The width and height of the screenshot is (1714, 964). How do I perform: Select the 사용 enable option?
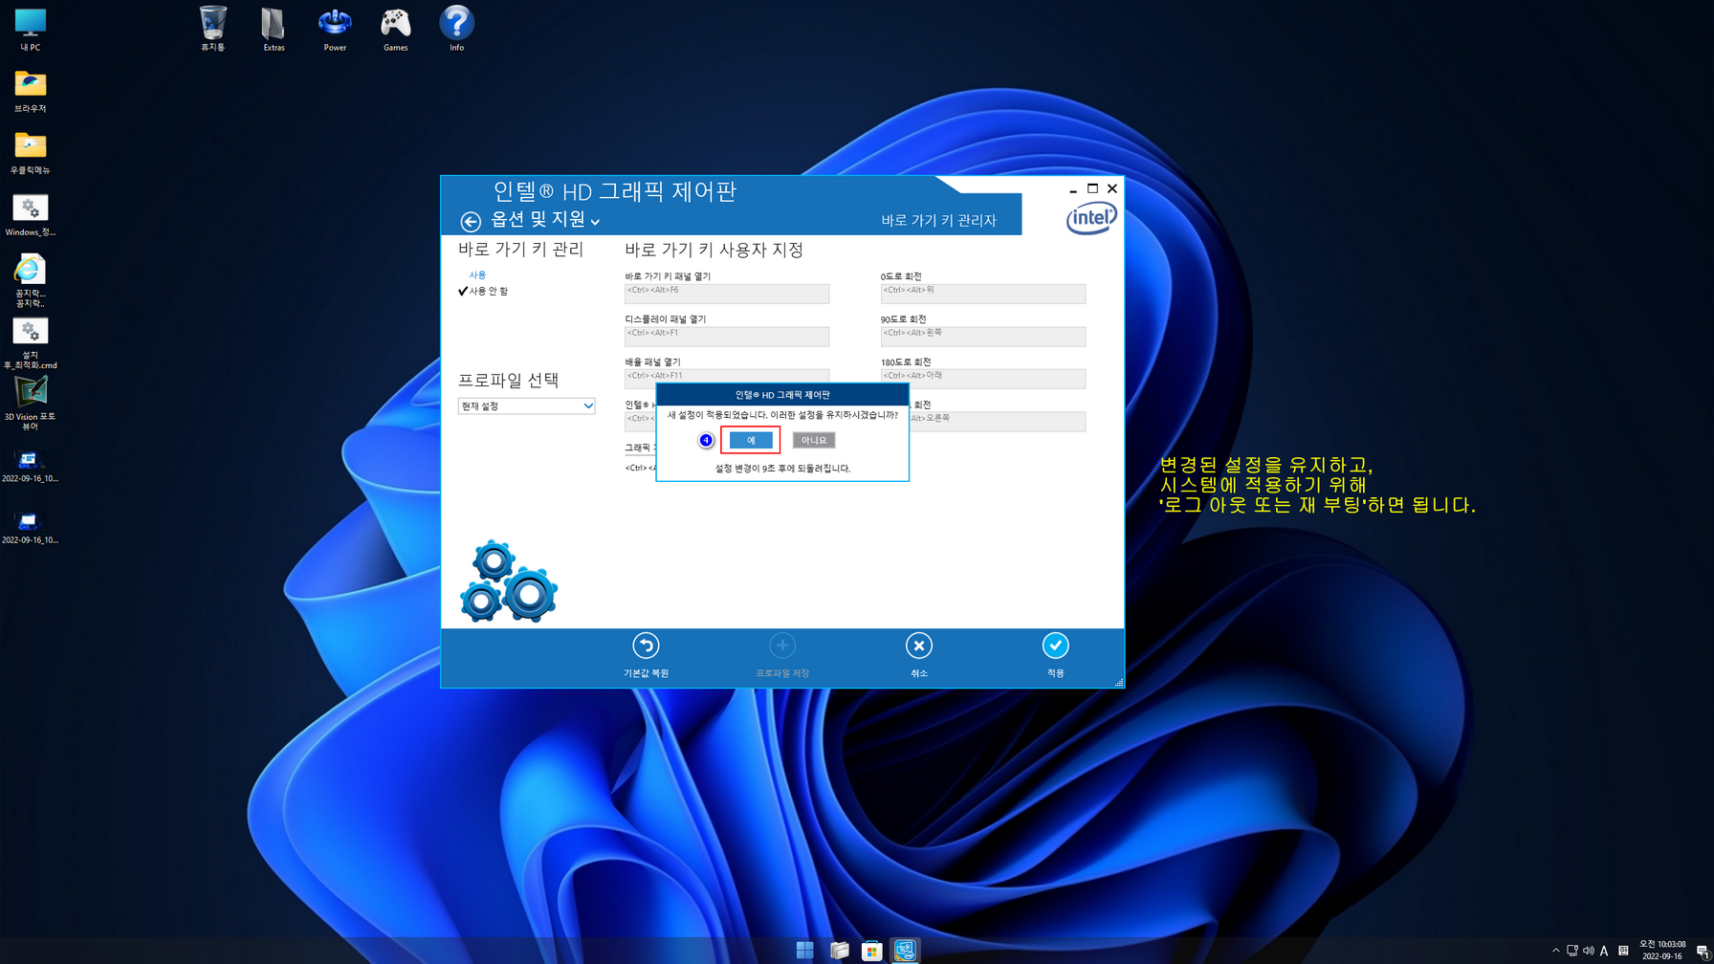tap(477, 275)
